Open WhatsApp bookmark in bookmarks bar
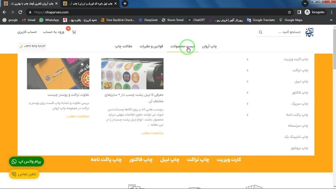336x189 pixels. [49, 20]
